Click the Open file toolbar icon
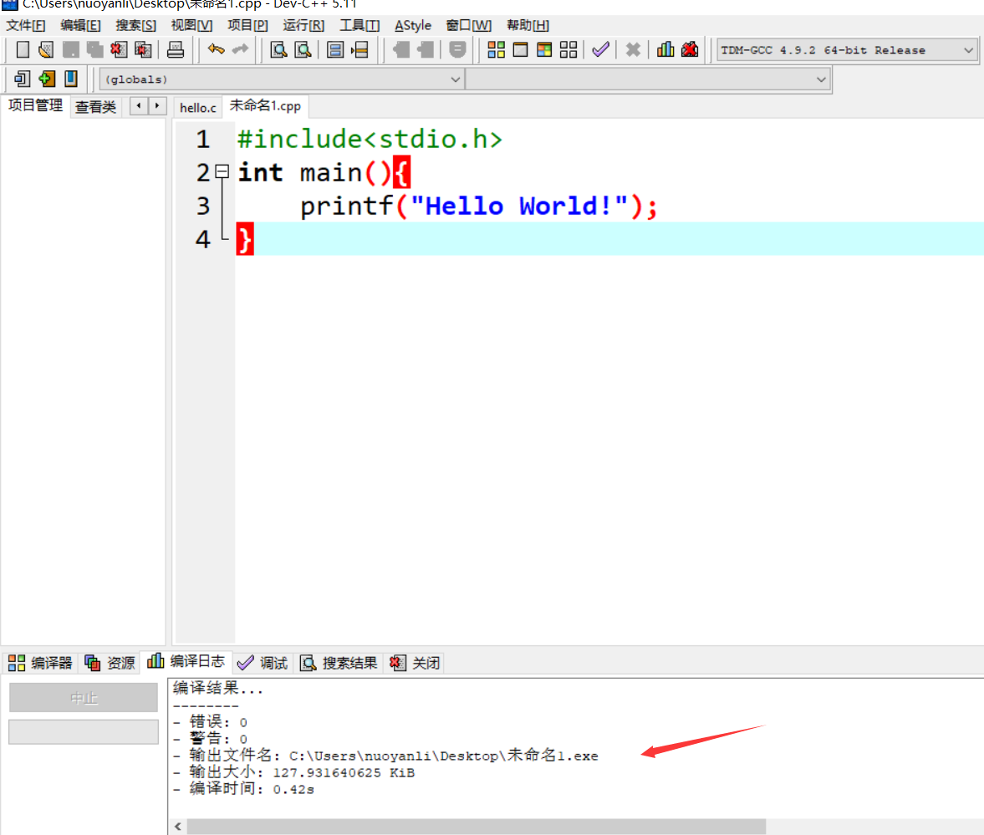Screen dimensions: 984x835 46,49
